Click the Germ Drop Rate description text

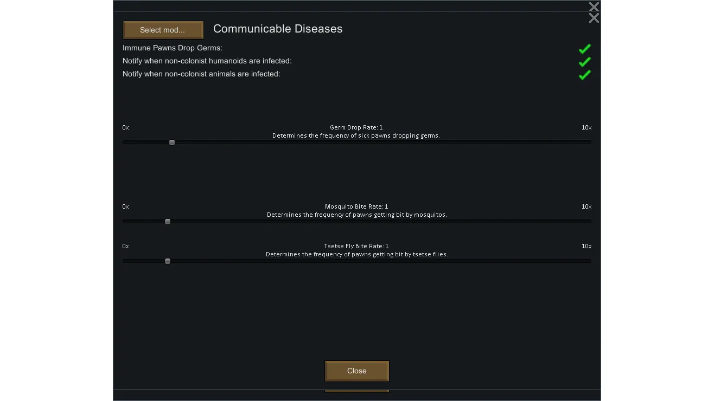click(x=356, y=136)
